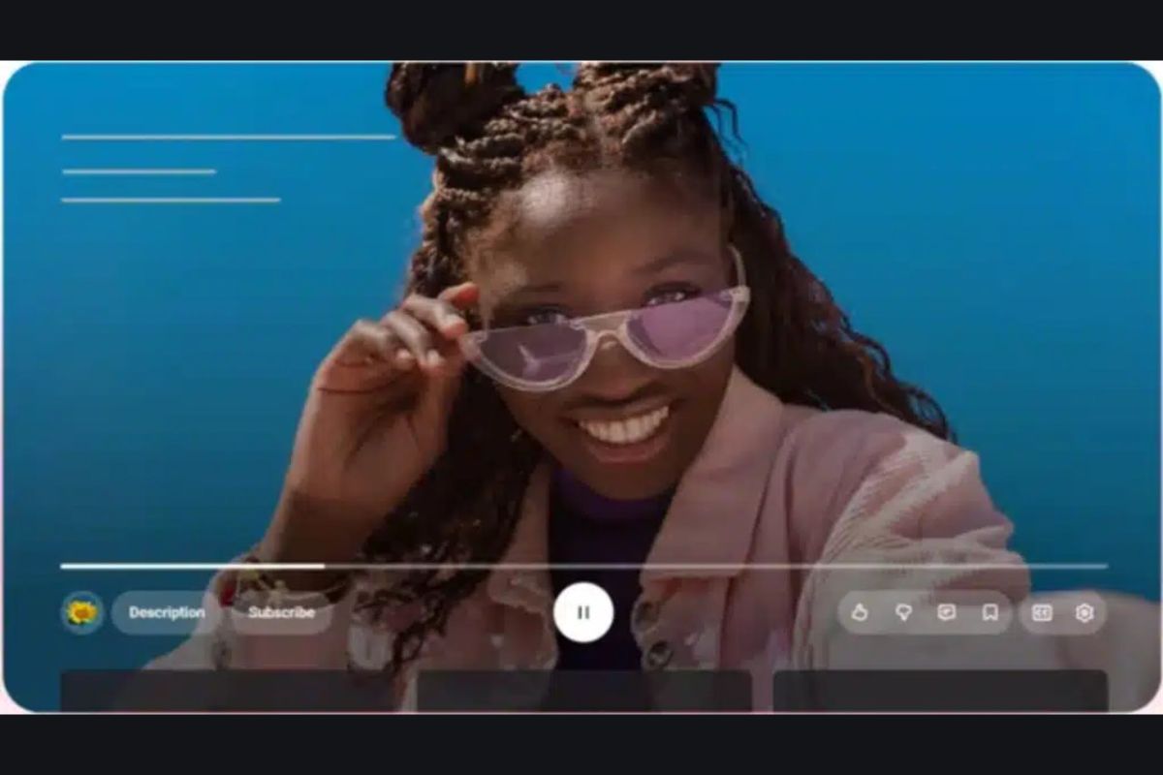
Task: Pause the video with the round button
Action: (x=583, y=612)
